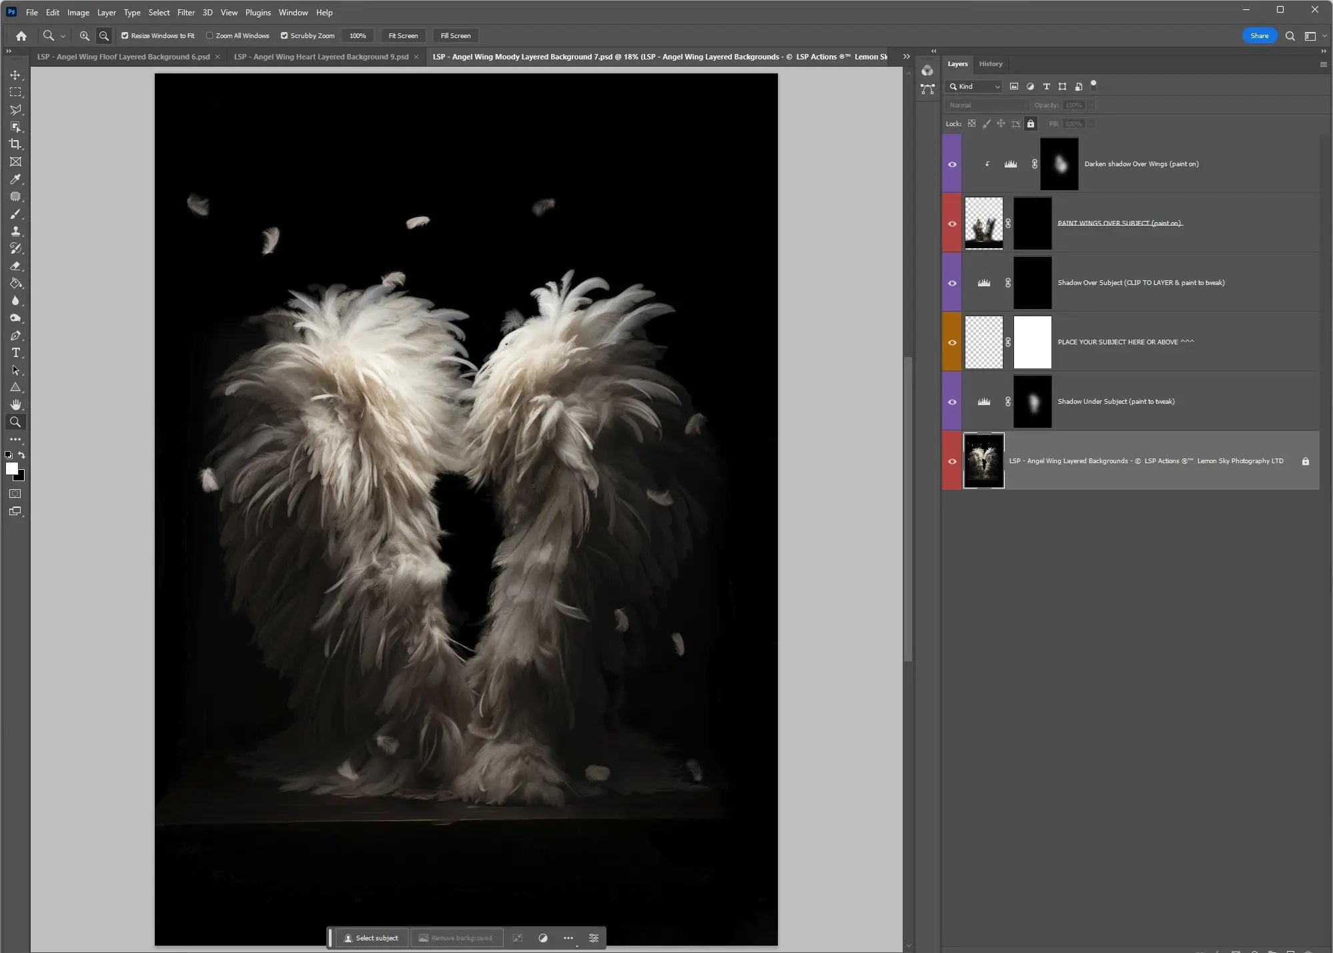Select the Clone Stamp tool
This screenshot has width=1333, height=953.
click(x=16, y=231)
